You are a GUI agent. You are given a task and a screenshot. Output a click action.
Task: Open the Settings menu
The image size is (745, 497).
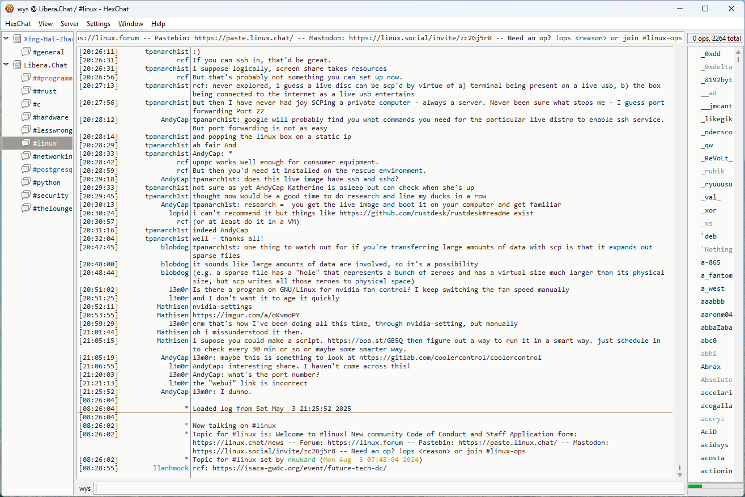click(x=99, y=24)
